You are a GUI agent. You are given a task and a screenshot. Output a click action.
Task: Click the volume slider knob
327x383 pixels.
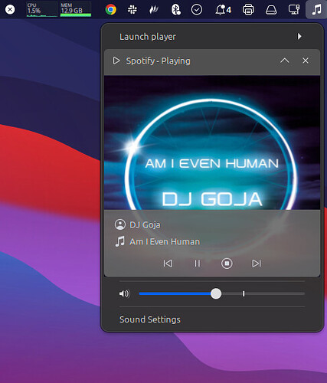pos(216,293)
